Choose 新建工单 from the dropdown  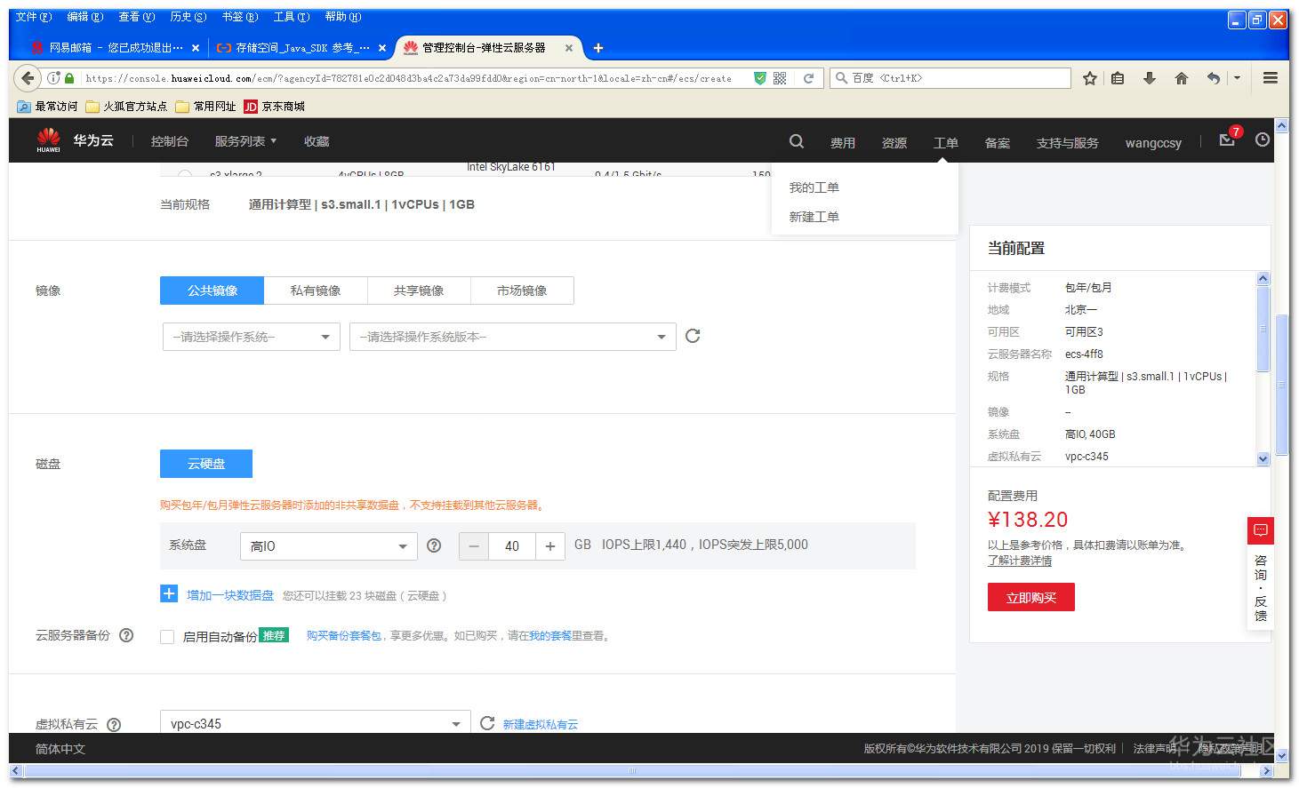pyautogui.click(x=814, y=217)
